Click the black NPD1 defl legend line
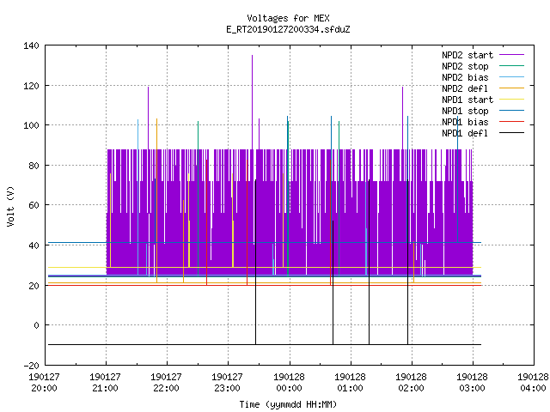Screen dimensions: 550x412 [x=511, y=133]
